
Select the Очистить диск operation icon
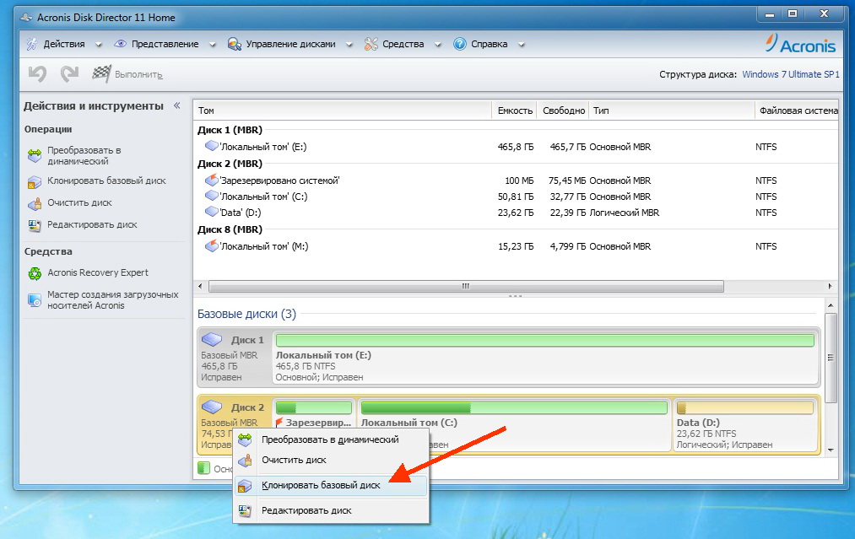[34, 202]
